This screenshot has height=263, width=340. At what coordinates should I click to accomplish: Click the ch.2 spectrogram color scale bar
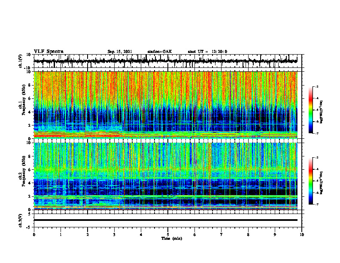tap(310, 181)
